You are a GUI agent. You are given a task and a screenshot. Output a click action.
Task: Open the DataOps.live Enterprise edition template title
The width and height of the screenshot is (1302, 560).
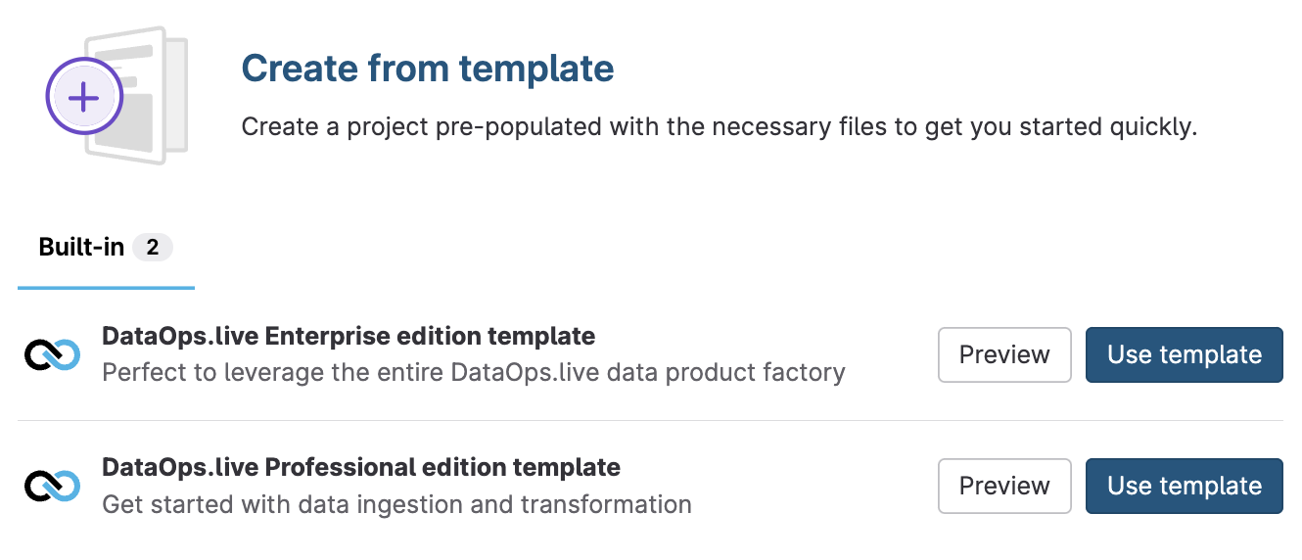click(349, 337)
